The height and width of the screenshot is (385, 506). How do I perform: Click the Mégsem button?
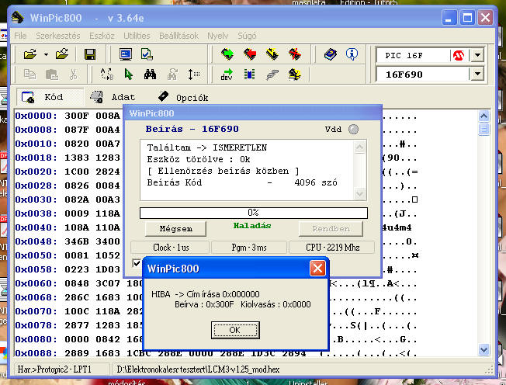176,229
